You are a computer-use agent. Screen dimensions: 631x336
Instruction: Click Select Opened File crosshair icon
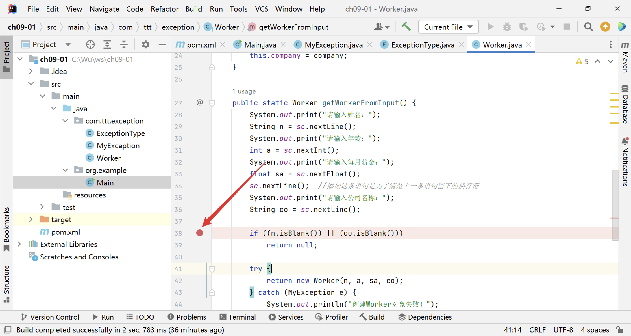(90, 44)
